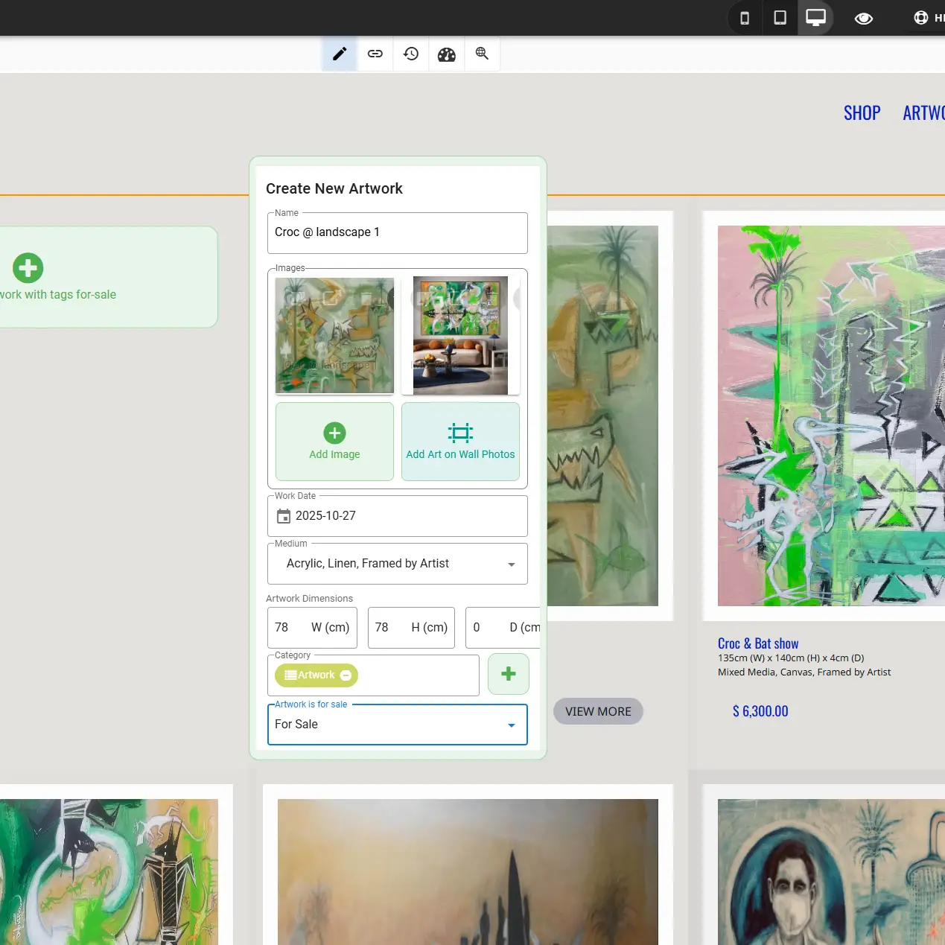Open the Croc & Bat show artwork image
Image resolution: width=945 pixels, height=945 pixels.
point(831,416)
